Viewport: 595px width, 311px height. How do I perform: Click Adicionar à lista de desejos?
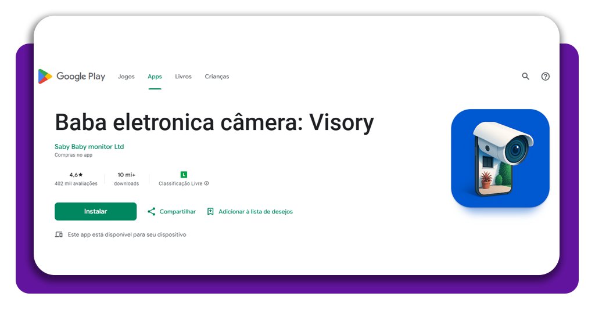point(256,211)
